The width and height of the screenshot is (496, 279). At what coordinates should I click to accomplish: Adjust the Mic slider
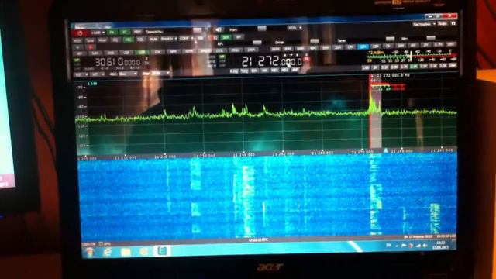point(431,37)
